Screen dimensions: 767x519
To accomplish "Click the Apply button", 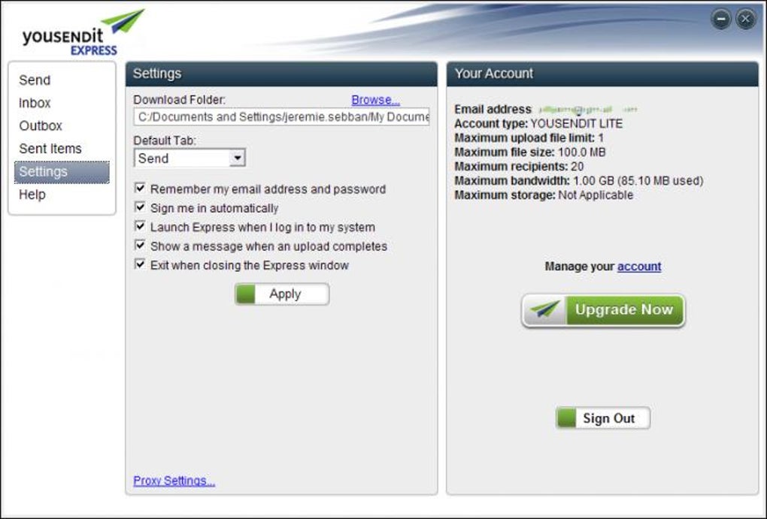I will coord(282,294).
